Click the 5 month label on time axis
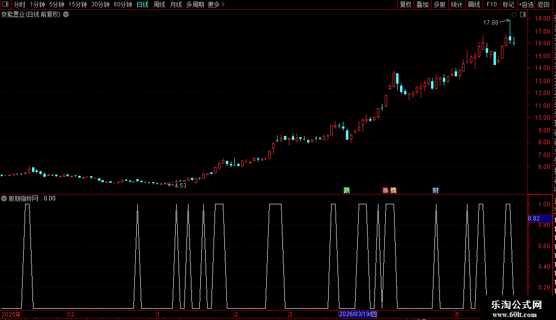 pos(458,314)
